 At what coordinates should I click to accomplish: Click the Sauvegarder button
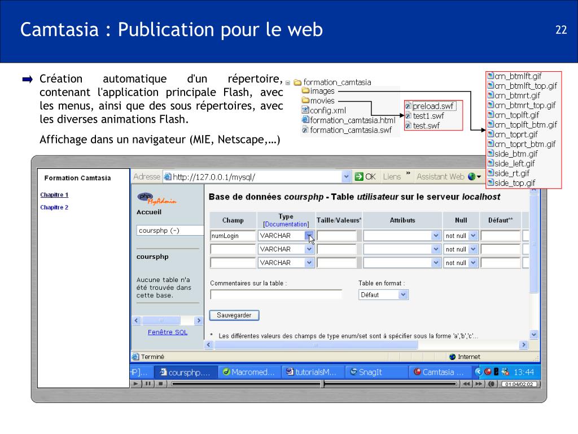point(234,315)
